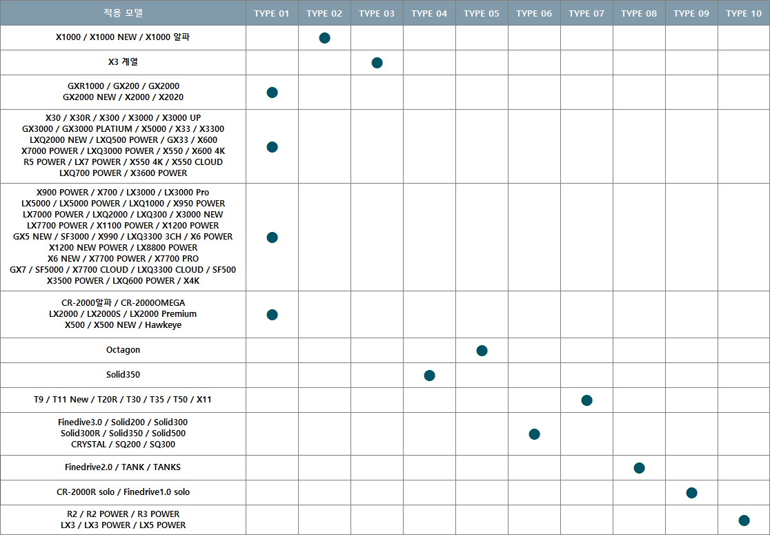The width and height of the screenshot is (770, 535).
Task: Click the TYPE 01 dot for CR-2000알파 row
Action: 272,315
